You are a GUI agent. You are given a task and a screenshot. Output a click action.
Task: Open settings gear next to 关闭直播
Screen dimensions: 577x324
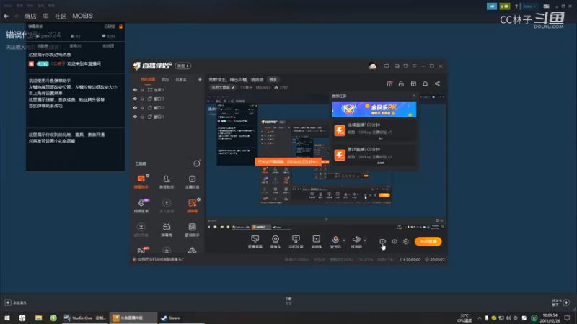click(x=406, y=241)
